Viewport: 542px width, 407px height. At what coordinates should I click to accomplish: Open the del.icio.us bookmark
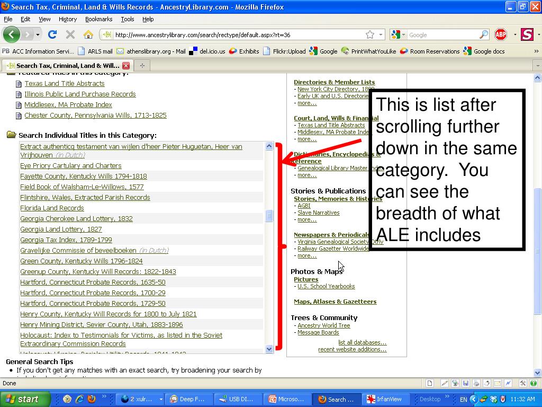coord(207,51)
